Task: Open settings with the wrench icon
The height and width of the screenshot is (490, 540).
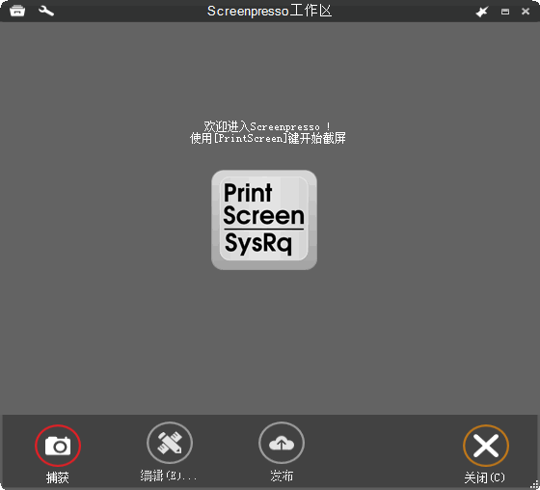Action: (46, 11)
